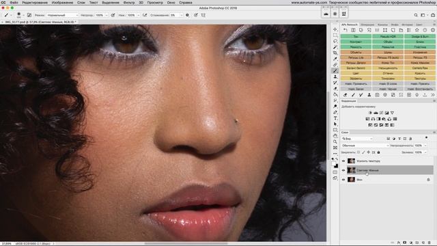Click the search icon in options bar
Screen dimensions: 437x246
[x=416, y=15]
